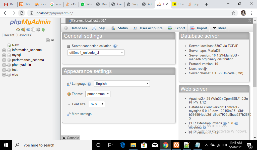Image resolution: width=257 pixels, height=150 pixels.
Task: Click help icon beside Server connection collation
Action: click(x=115, y=46)
